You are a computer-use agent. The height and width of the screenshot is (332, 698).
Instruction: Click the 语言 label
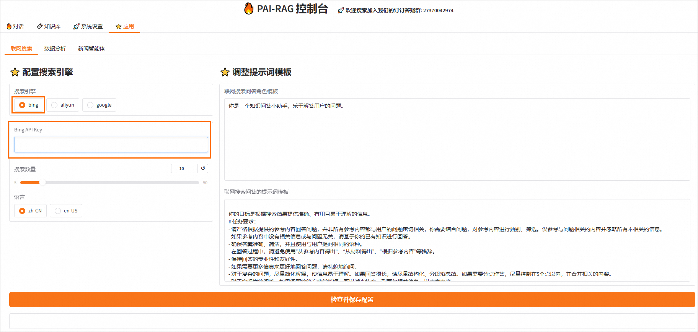tap(20, 197)
